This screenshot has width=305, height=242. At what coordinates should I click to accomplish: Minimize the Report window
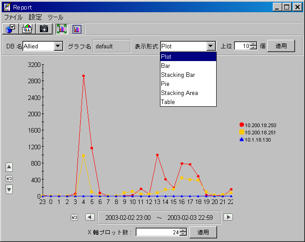click(x=277, y=7)
